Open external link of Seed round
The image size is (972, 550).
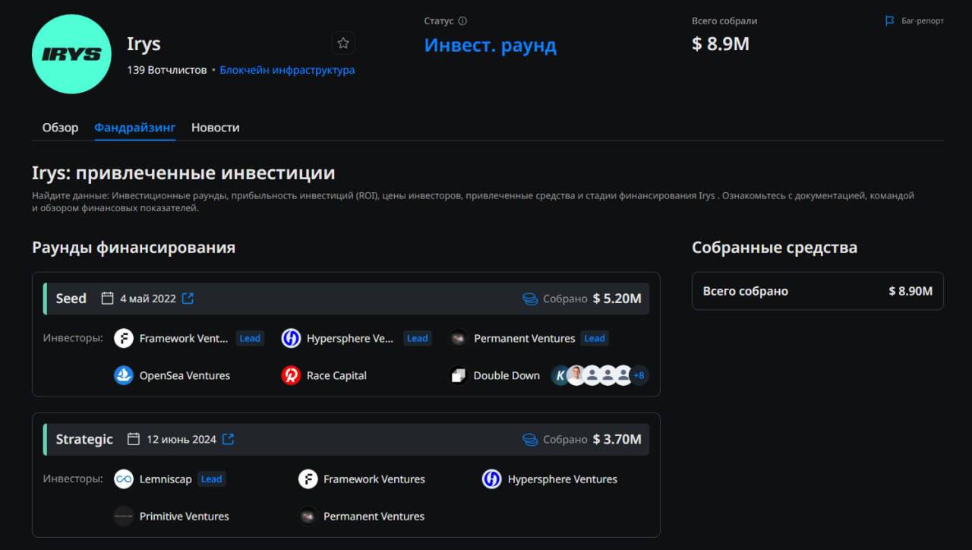pos(188,299)
